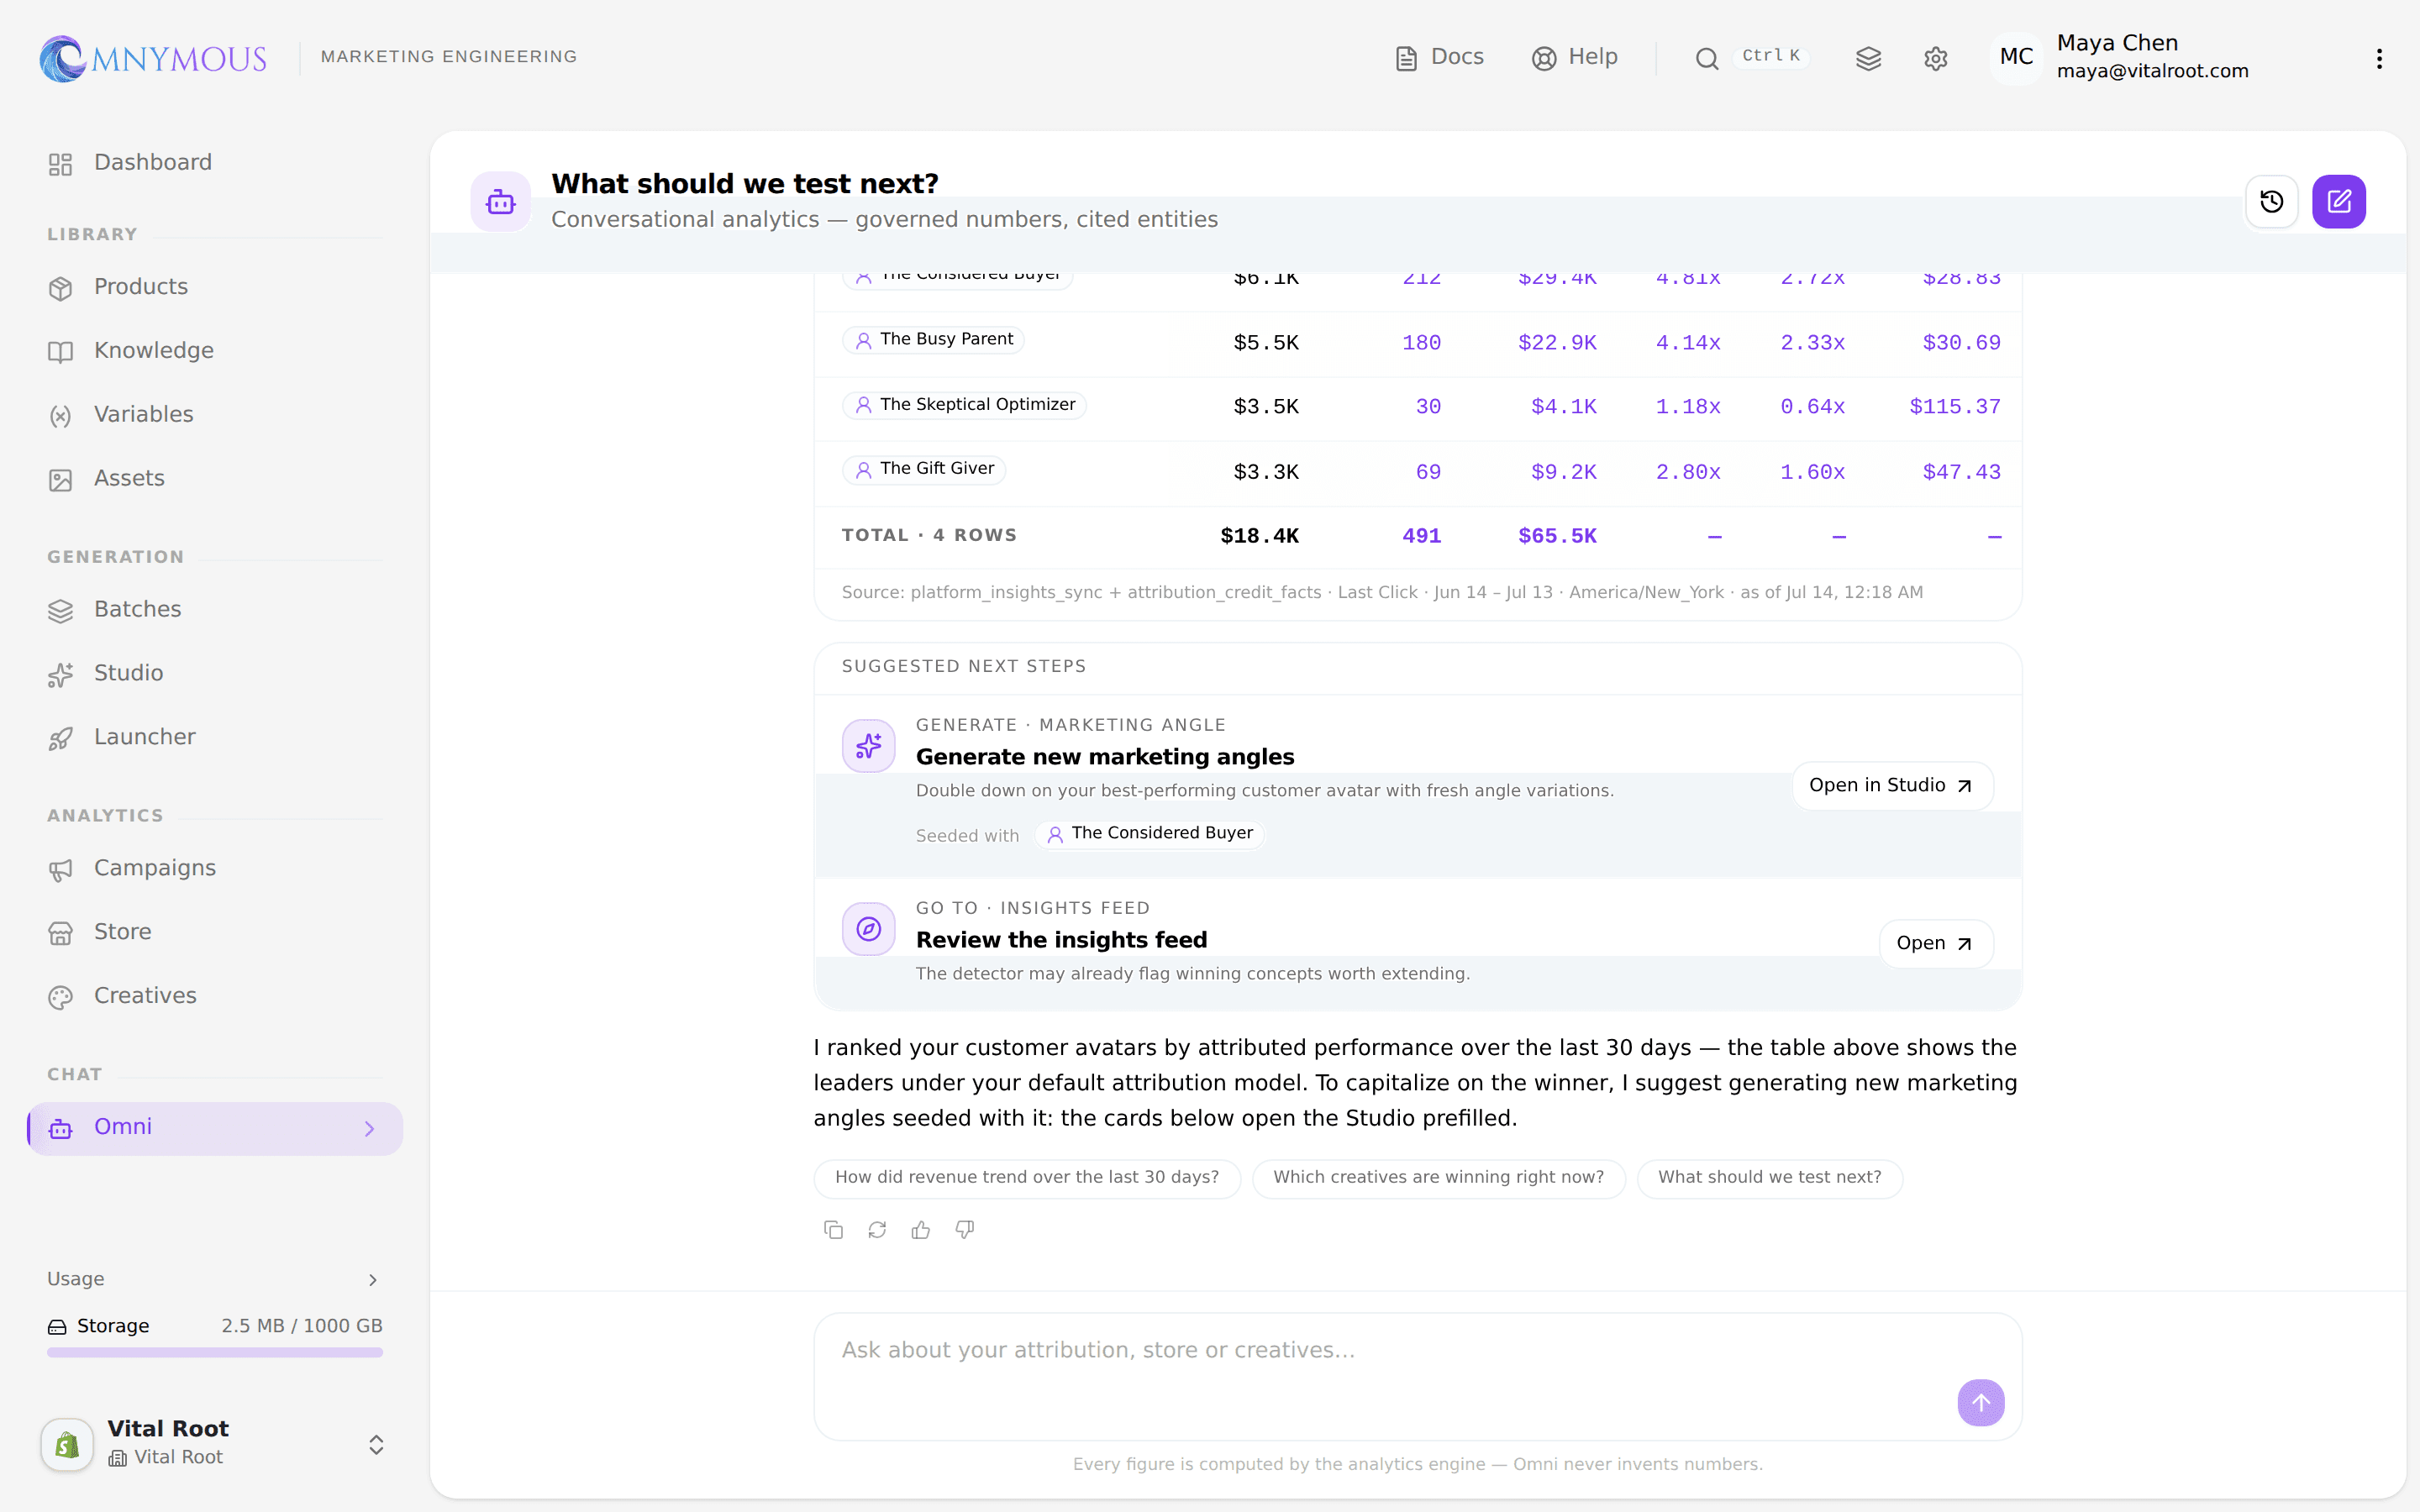The image size is (2420, 1512).
Task: Open Assets page
Action: tap(215, 479)
